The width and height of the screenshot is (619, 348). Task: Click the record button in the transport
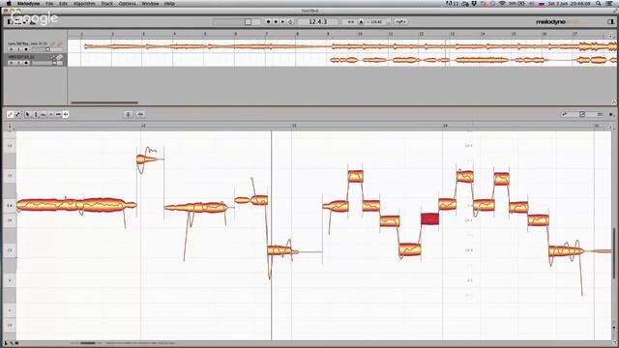[x=268, y=21]
